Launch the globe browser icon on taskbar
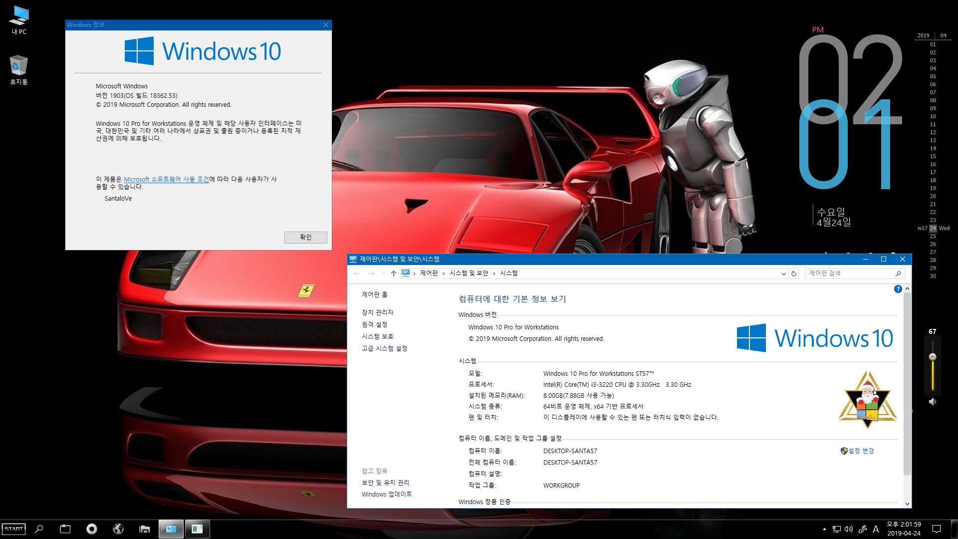The height and width of the screenshot is (539, 958). point(118,529)
